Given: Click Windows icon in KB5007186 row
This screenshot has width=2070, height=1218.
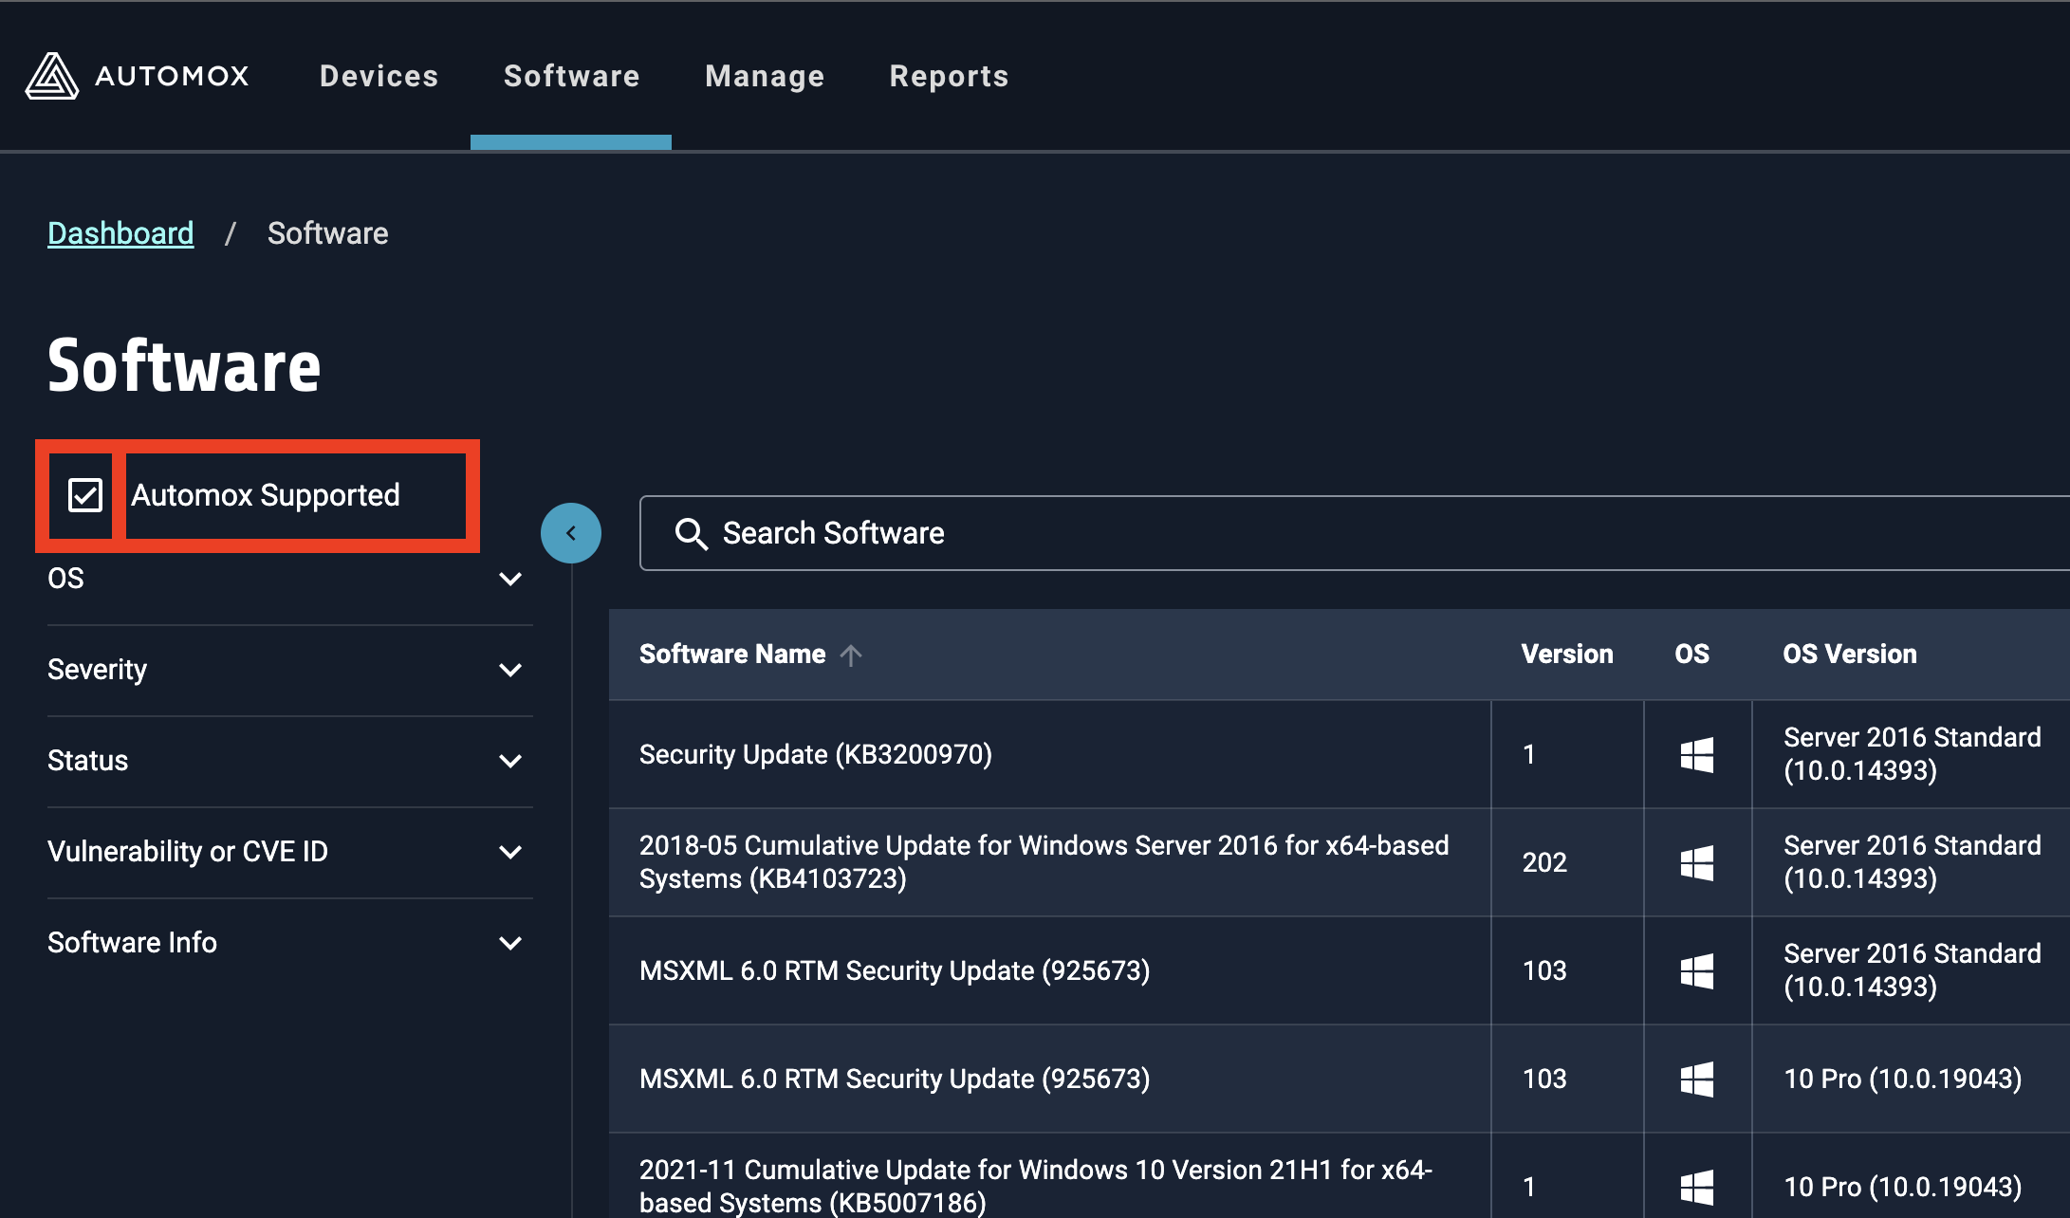Looking at the screenshot, I should click(x=1696, y=1188).
